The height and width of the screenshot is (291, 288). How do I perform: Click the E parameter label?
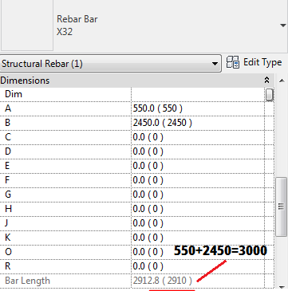click(7, 166)
